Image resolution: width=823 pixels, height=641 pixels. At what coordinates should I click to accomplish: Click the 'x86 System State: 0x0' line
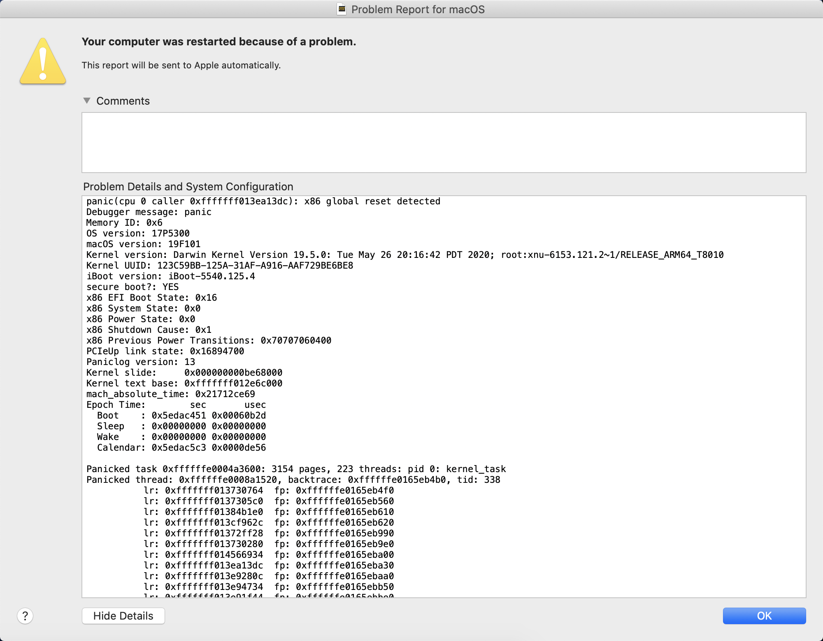[144, 309]
